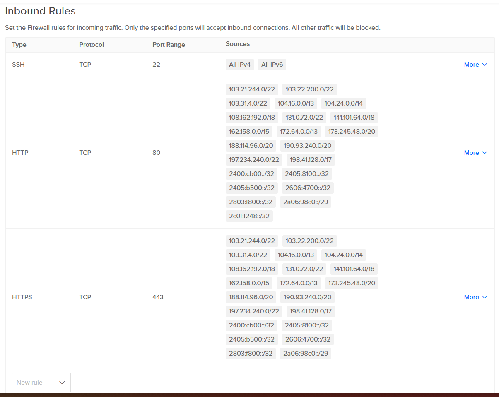Viewport: 499px width, 397px height.
Task: Select 2400:cb00::/32 source in HTTPS rule
Action: pyautogui.click(x=251, y=325)
